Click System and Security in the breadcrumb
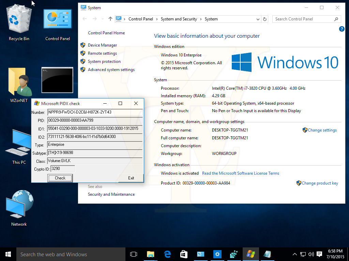 tap(179, 19)
